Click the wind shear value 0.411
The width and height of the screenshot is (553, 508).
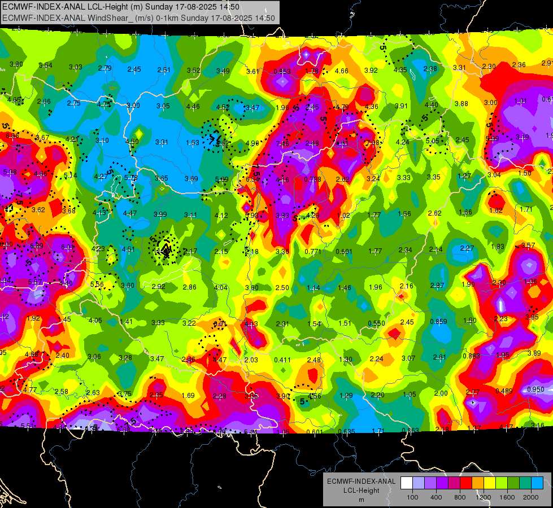[x=282, y=360]
